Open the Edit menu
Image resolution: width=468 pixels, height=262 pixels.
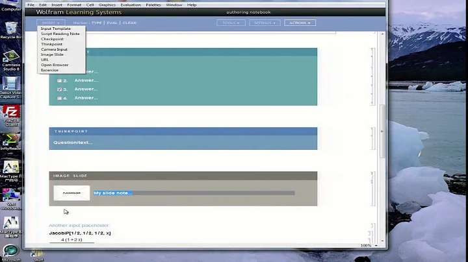(x=43, y=5)
